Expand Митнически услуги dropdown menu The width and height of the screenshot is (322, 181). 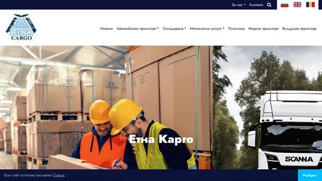coord(207,29)
